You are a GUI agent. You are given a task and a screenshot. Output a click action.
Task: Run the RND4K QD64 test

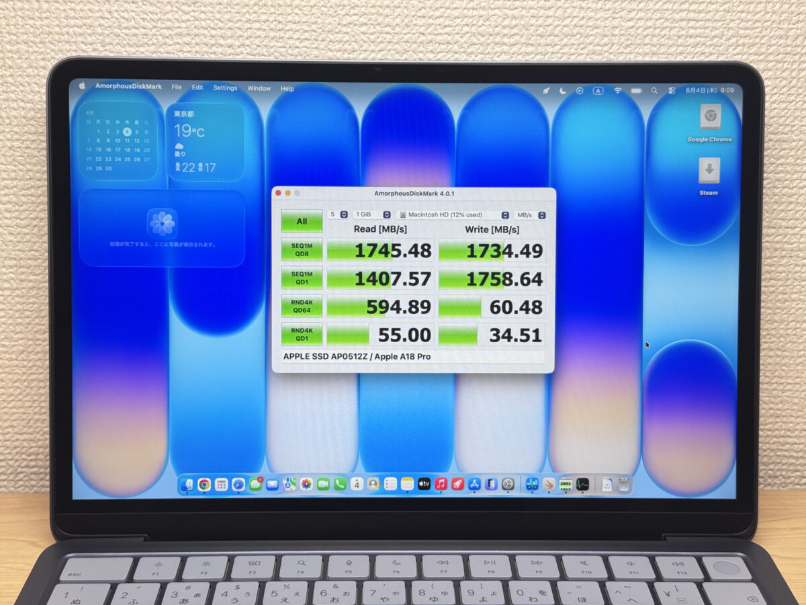pos(302,307)
